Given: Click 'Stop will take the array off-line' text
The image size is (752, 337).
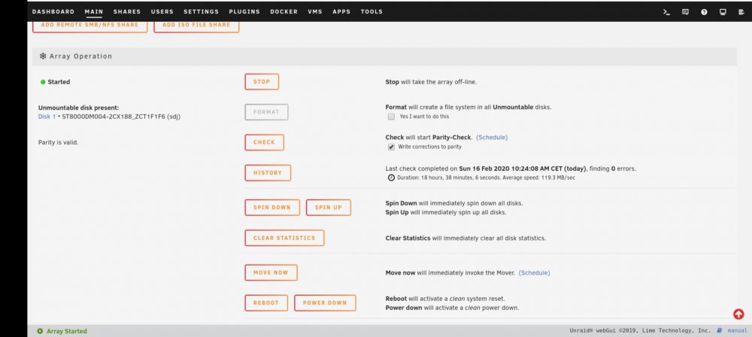Looking at the screenshot, I should pyautogui.click(x=431, y=82).
